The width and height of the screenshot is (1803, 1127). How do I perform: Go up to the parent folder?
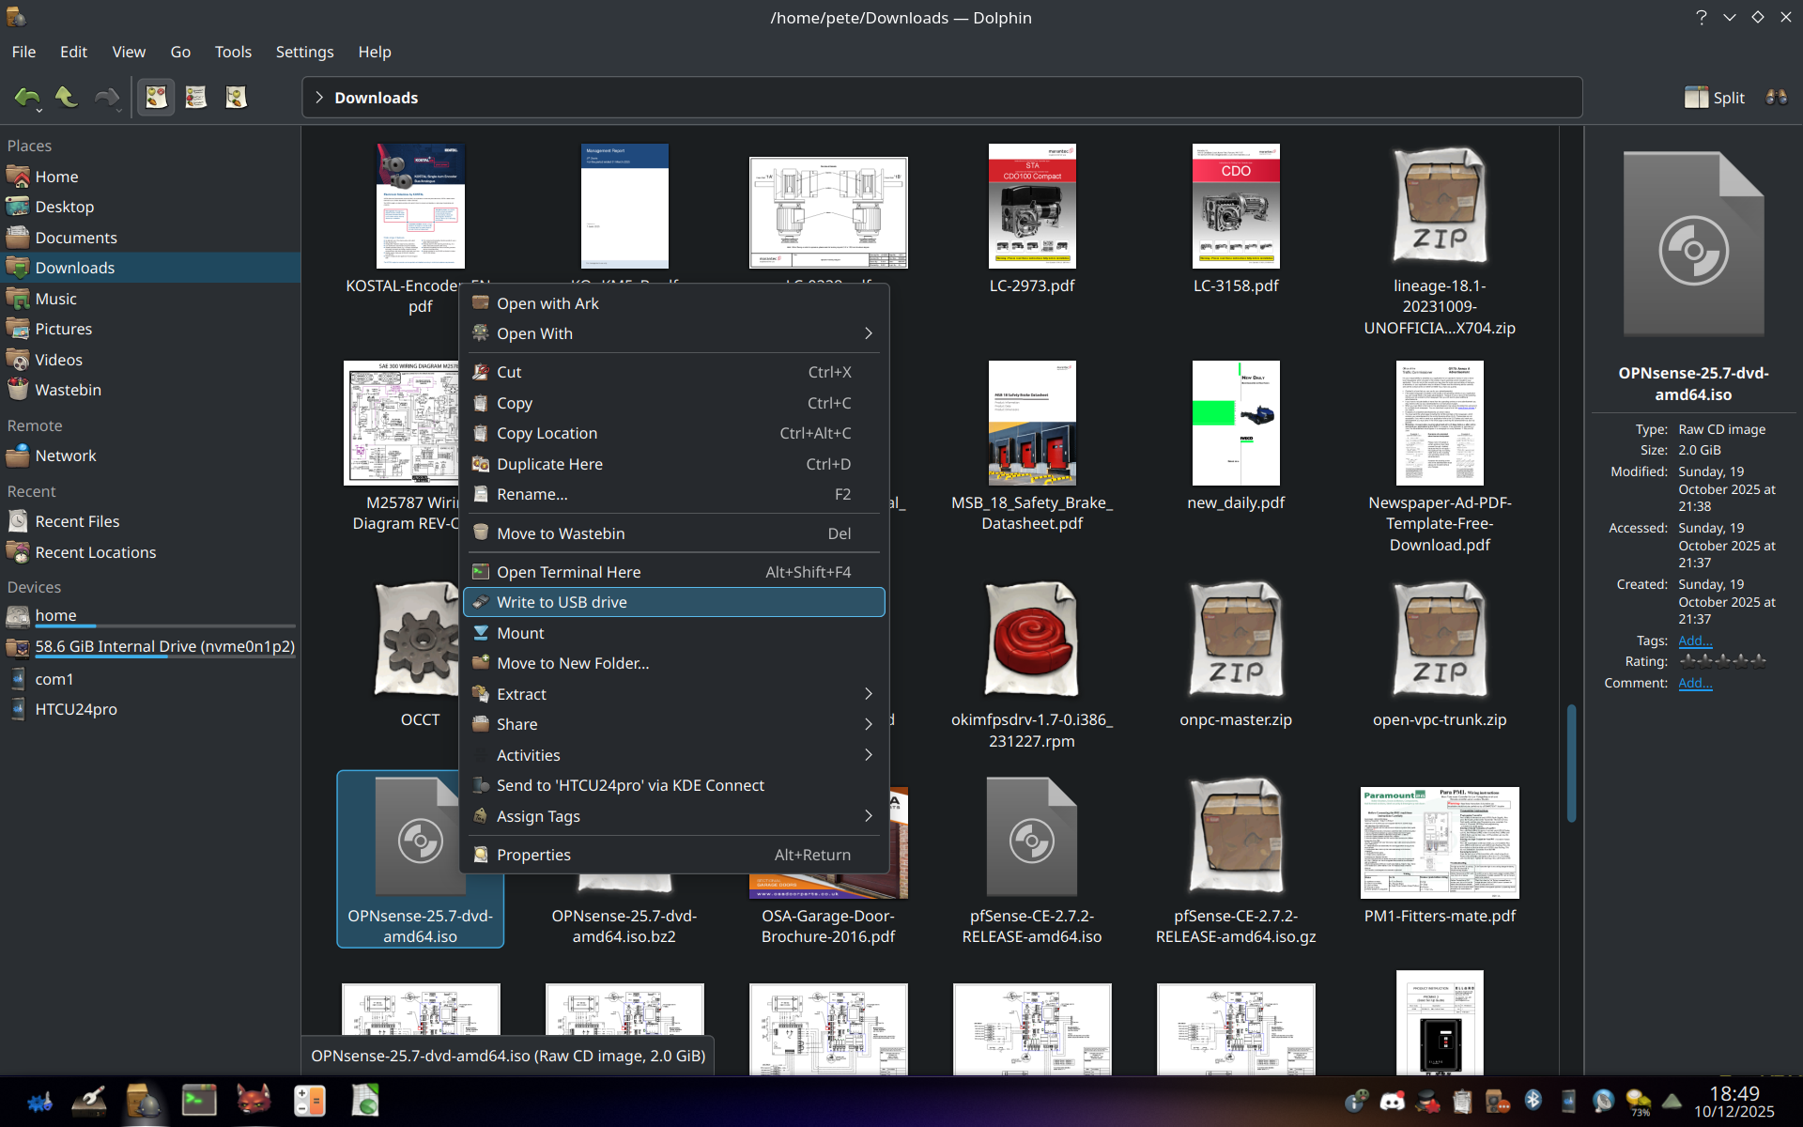pos(66,97)
